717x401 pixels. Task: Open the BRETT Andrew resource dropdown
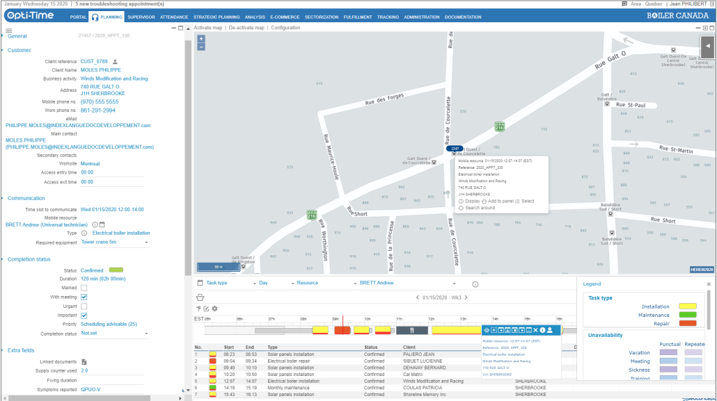(407, 283)
